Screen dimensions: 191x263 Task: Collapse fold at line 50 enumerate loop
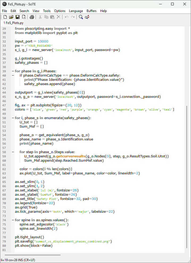pos(13,118)
